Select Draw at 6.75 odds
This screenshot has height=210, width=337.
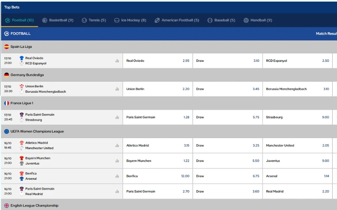coord(227,176)
